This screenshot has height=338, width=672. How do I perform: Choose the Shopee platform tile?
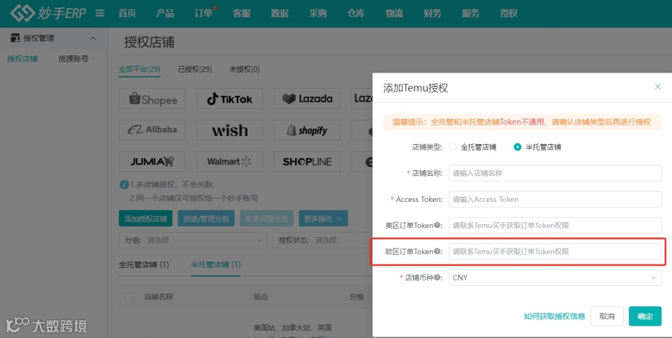[x=152, y=99]
